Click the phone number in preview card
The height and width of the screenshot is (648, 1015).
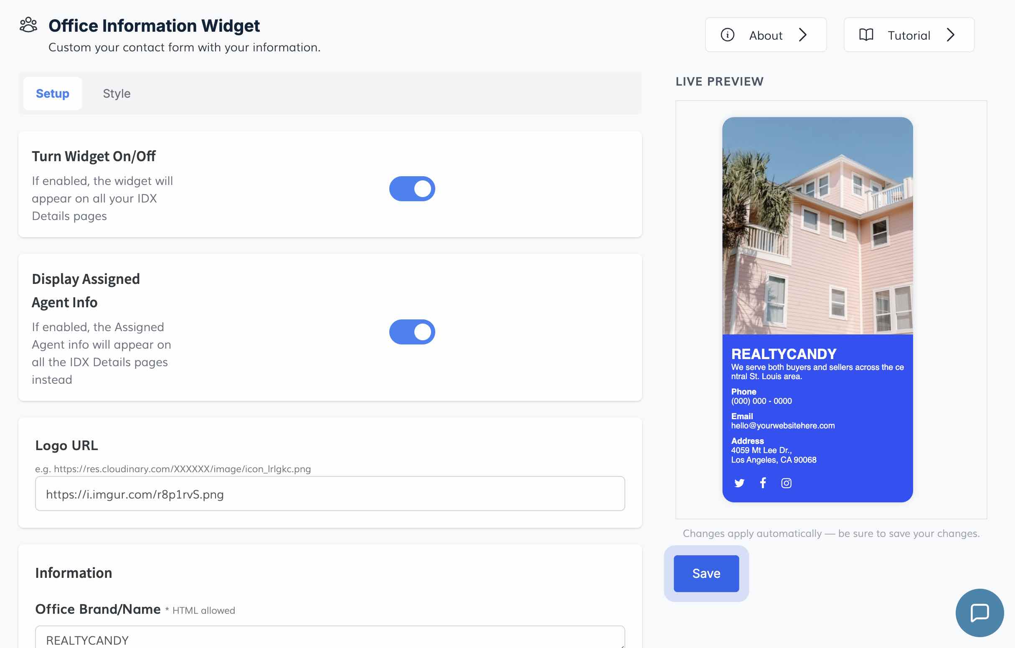[x=761, y=401]
